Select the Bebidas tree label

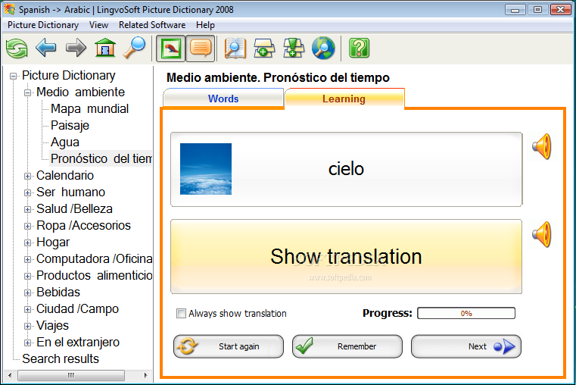point(58,292)
